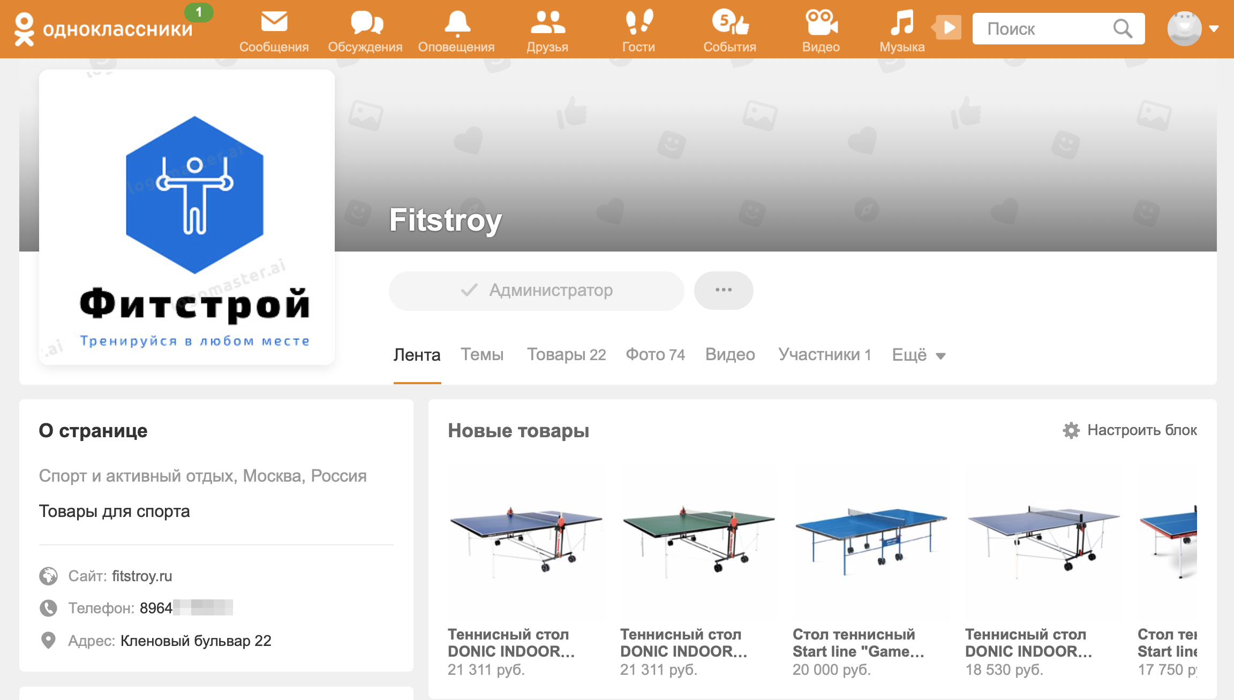
Task: Click the Кленовый бульвар 22 address
Action: click(x=196, y=641)
